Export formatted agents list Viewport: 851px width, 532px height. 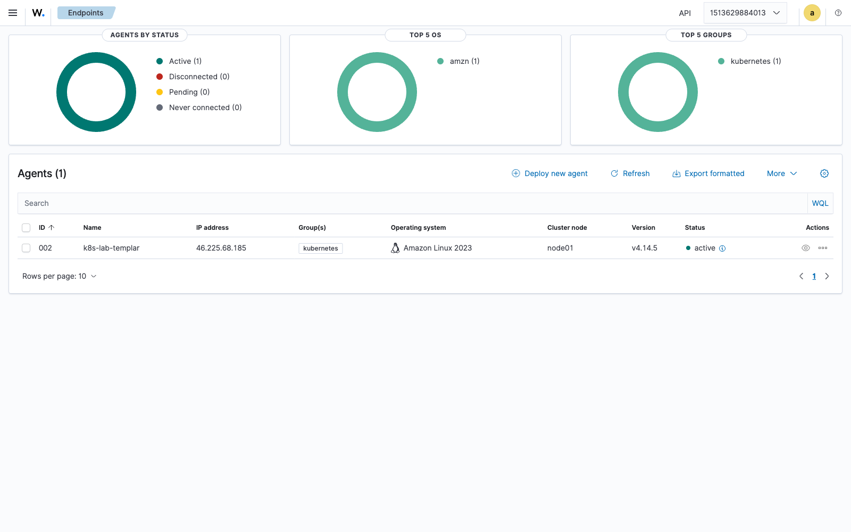[x=708, y=173]
